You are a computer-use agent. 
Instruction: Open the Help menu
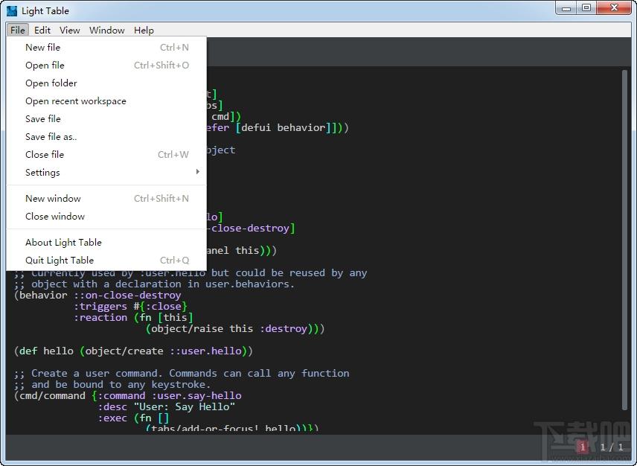(144, 30)
